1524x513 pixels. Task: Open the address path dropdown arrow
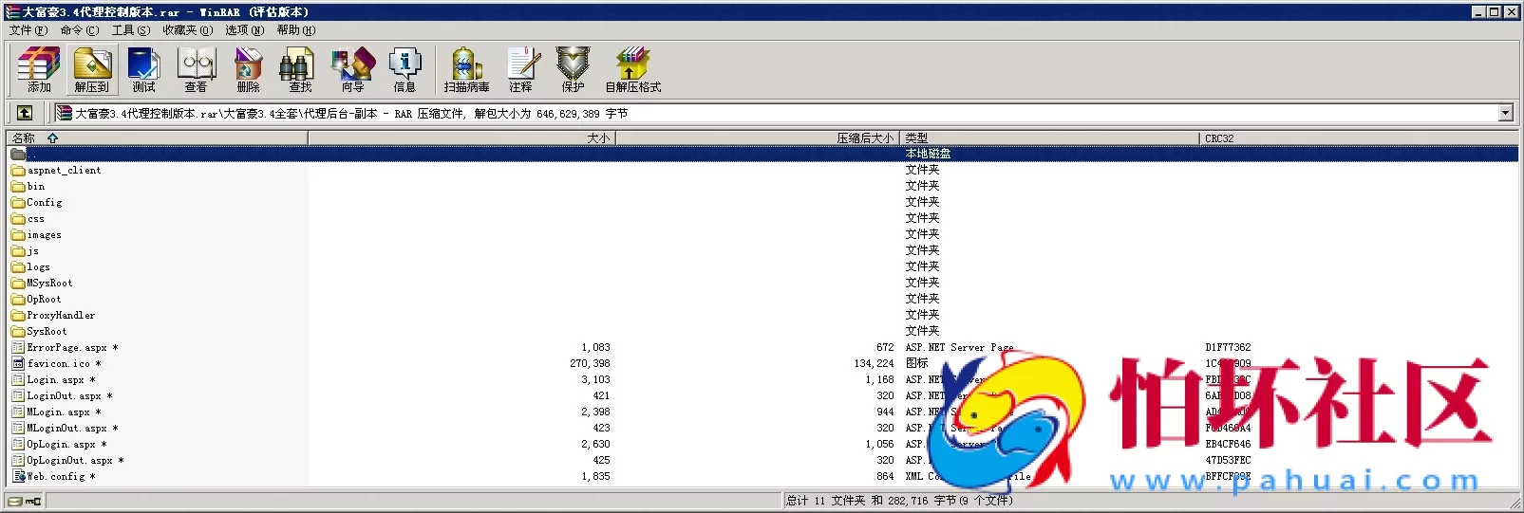click(1505, 114)
